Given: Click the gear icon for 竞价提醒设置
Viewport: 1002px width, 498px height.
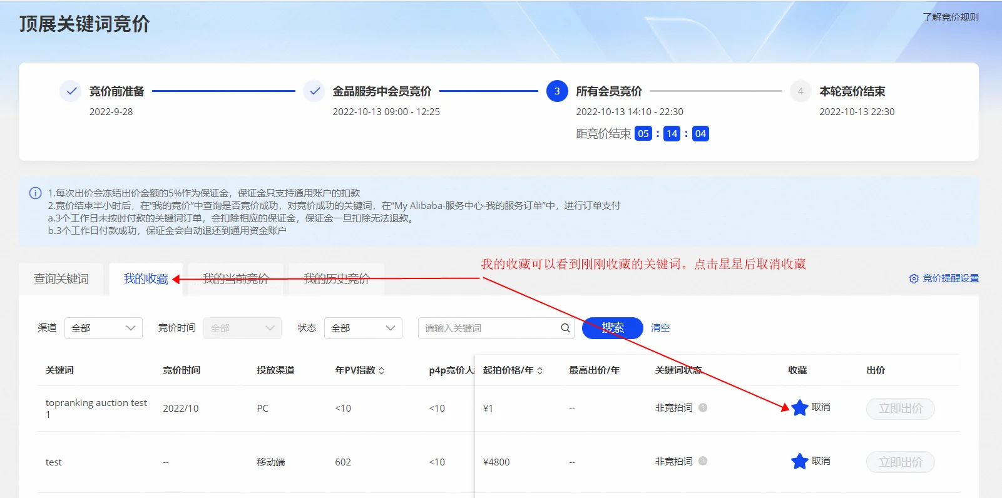Looking at the screenshot, I should tap(914, 278).
